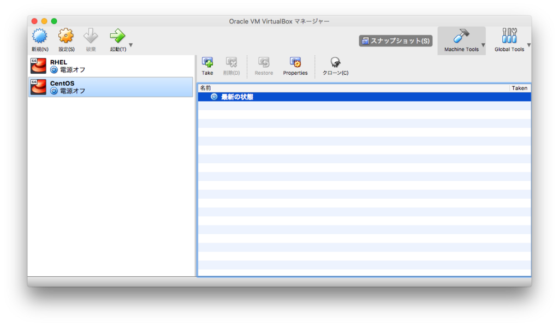Select the CentOS virtual machine
Image resolution: width=559 pixels, height=326 pixels.
[x=111, y=87]
